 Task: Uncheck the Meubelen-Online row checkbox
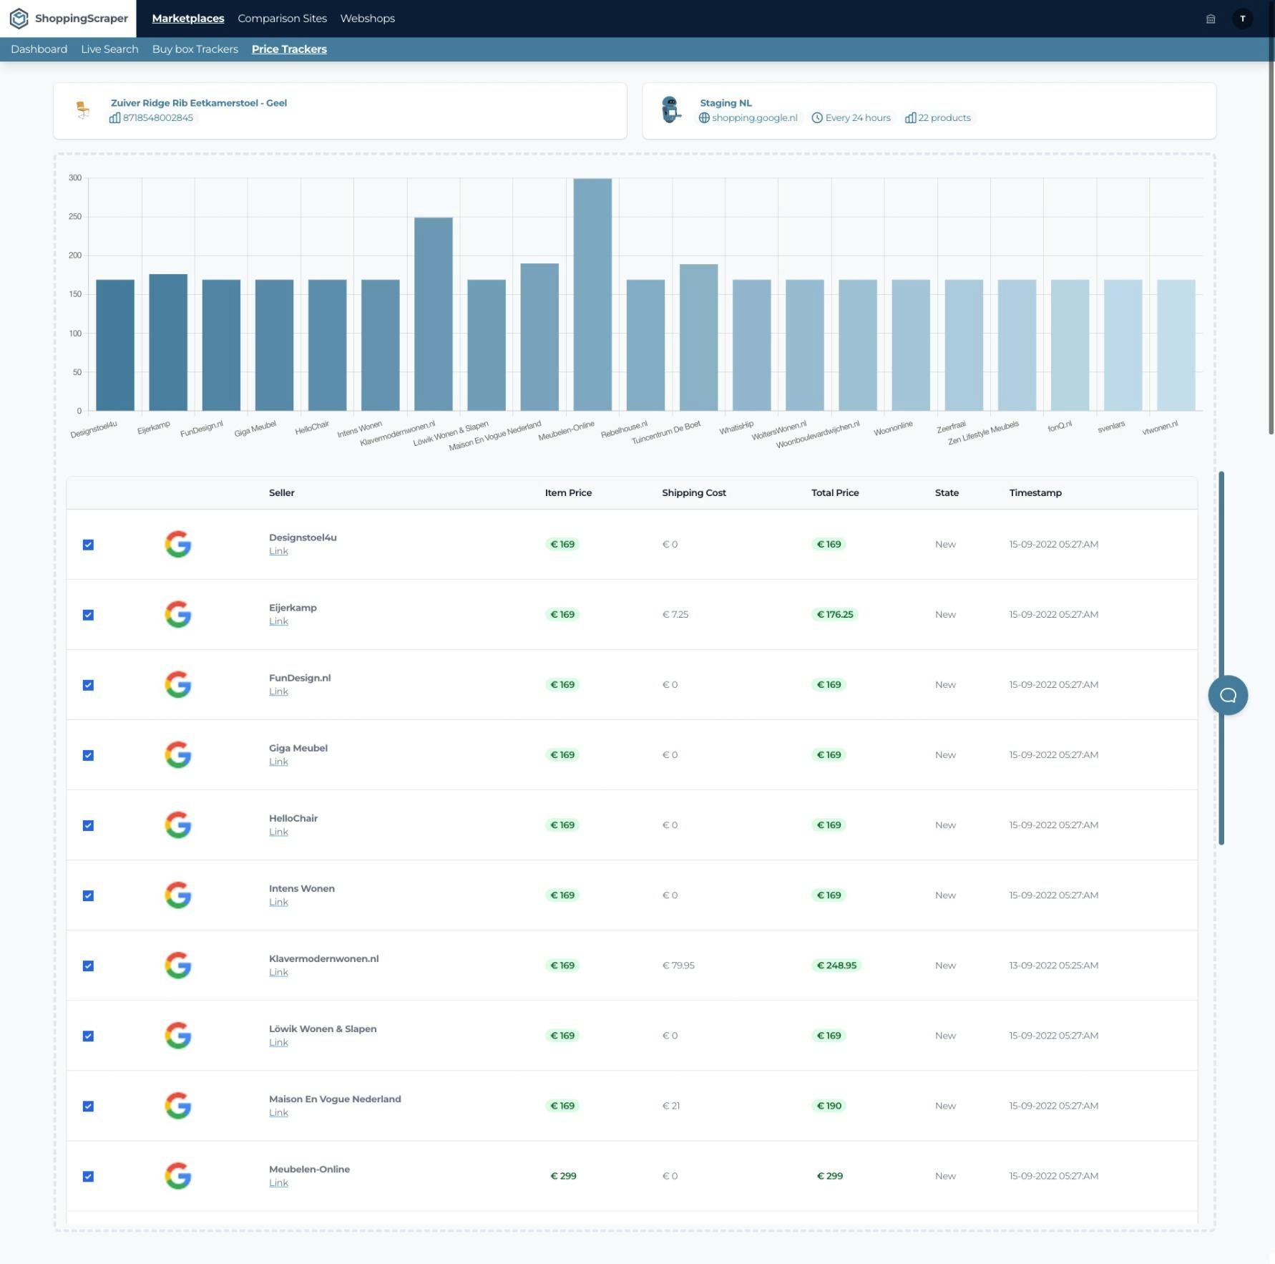(x=88, y=1176)
